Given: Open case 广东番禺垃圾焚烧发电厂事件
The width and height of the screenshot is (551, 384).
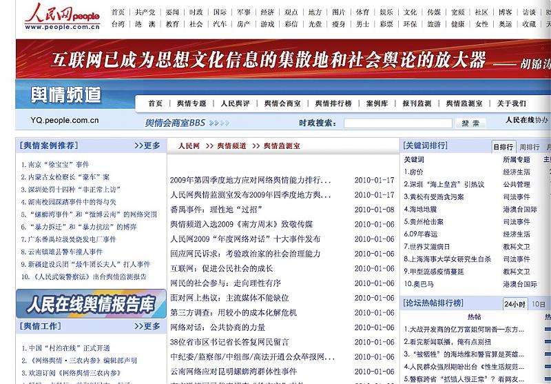Looking at the screenshot, I should (68, 239).
